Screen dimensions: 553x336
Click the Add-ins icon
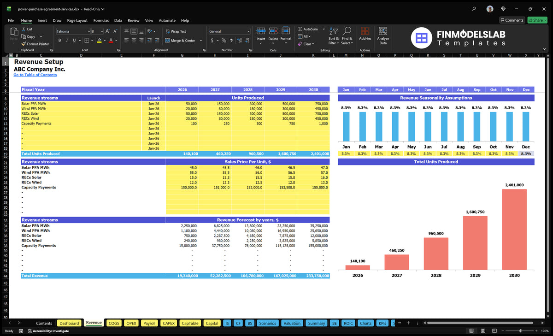click(365, 31)
